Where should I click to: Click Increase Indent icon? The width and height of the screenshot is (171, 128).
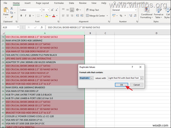[82, 16]
